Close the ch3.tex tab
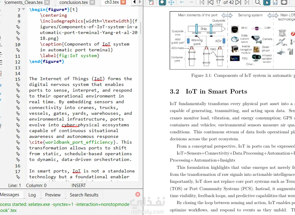 (123, 2)
